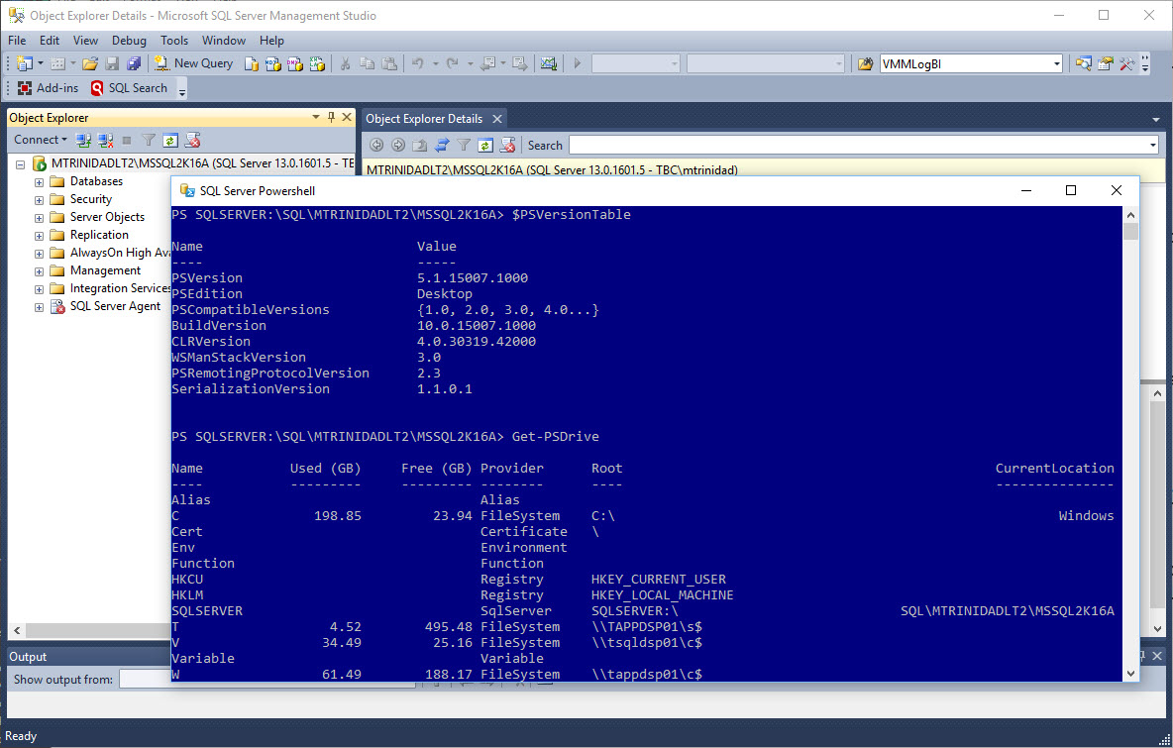Expand the Server Objects folder

point(39,218)
